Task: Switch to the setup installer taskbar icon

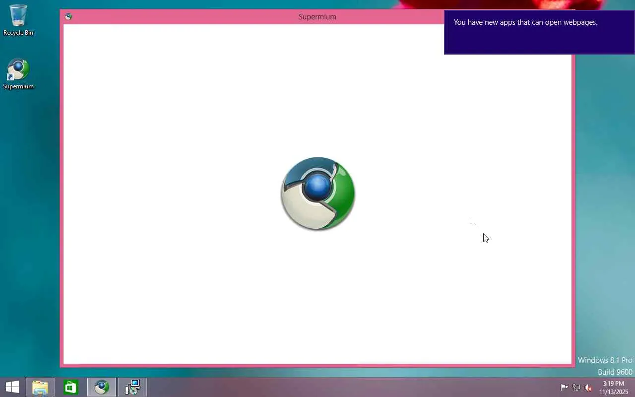Action: (x=132, y=387)
